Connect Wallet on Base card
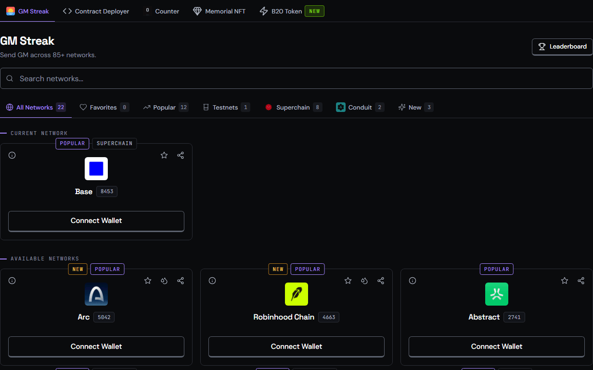 tap(96, 221)
